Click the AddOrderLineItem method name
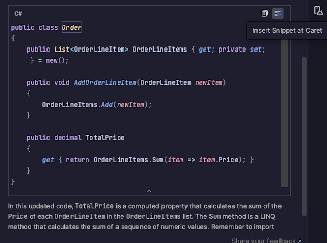The image size is (327, 243). click(x=105, y=83)
